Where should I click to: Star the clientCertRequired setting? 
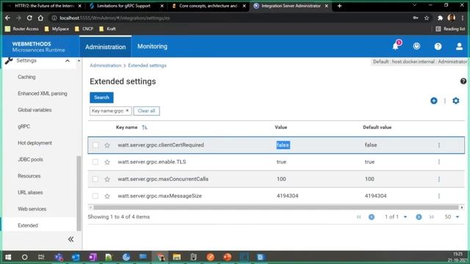107,145
